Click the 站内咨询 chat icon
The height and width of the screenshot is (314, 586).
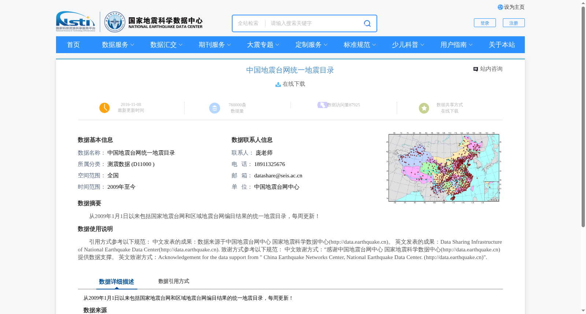click(475, 69)
